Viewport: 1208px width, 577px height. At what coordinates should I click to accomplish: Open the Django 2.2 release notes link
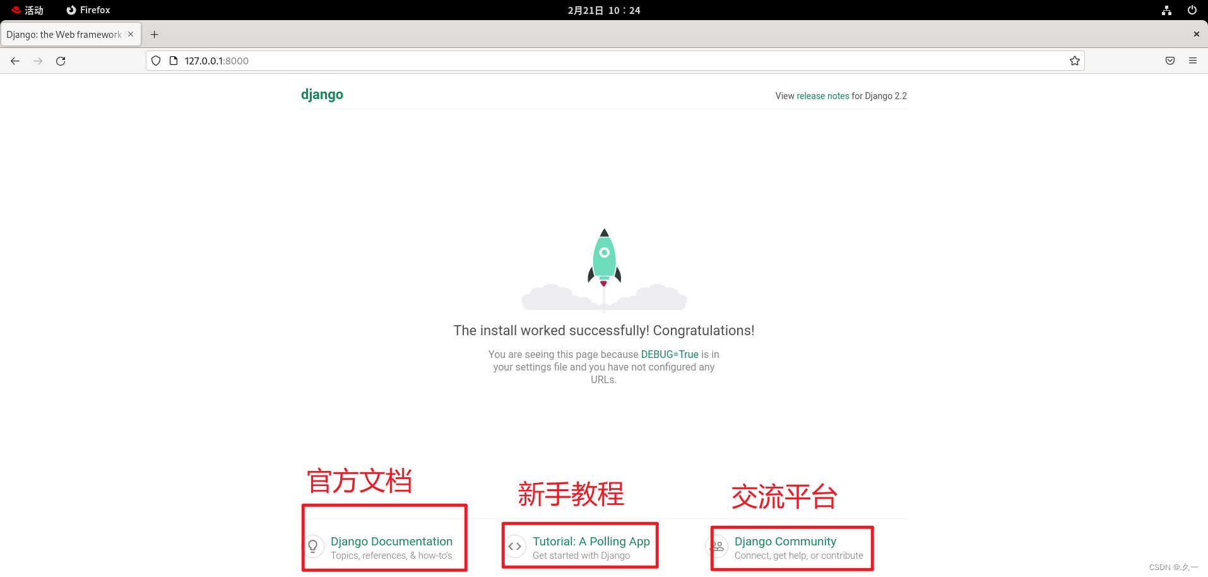pyautogui.click(x=822, y=95)
